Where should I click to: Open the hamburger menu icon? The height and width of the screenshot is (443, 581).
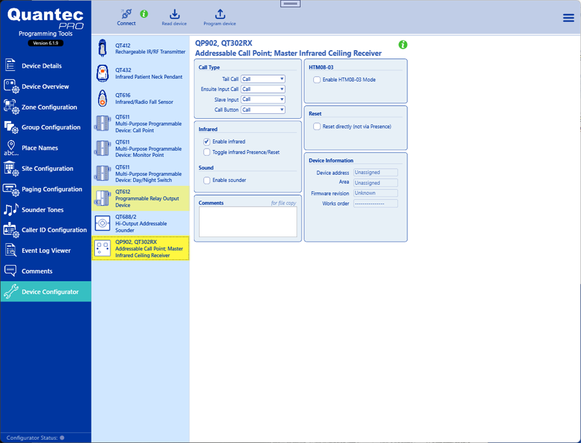click(x=569, y=18)
